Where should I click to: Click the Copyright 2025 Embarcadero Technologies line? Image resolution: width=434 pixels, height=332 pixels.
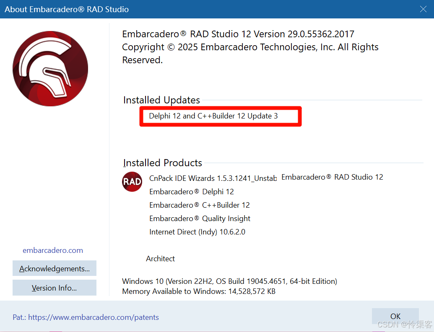pos(250,53)
